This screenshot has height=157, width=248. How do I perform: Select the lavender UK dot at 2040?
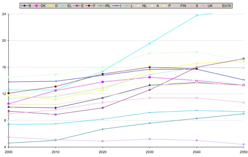(197, 140)
